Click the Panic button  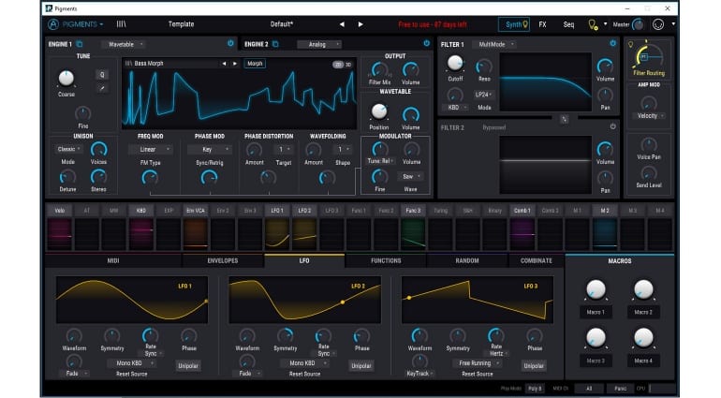pyautogui.click(x=620, y=389)
